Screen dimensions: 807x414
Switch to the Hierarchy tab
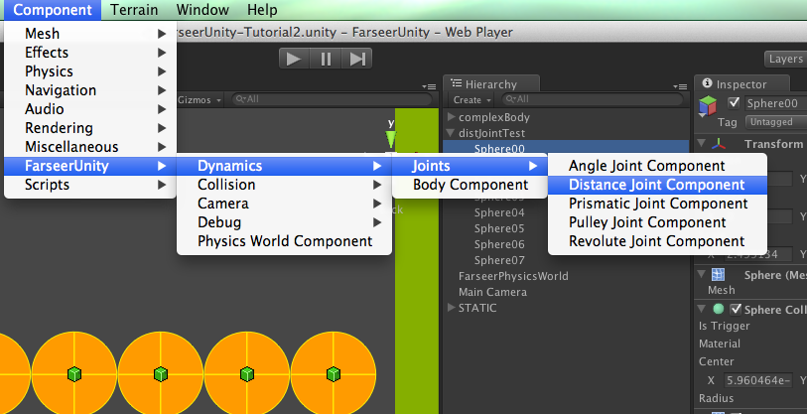pos(491,84)
